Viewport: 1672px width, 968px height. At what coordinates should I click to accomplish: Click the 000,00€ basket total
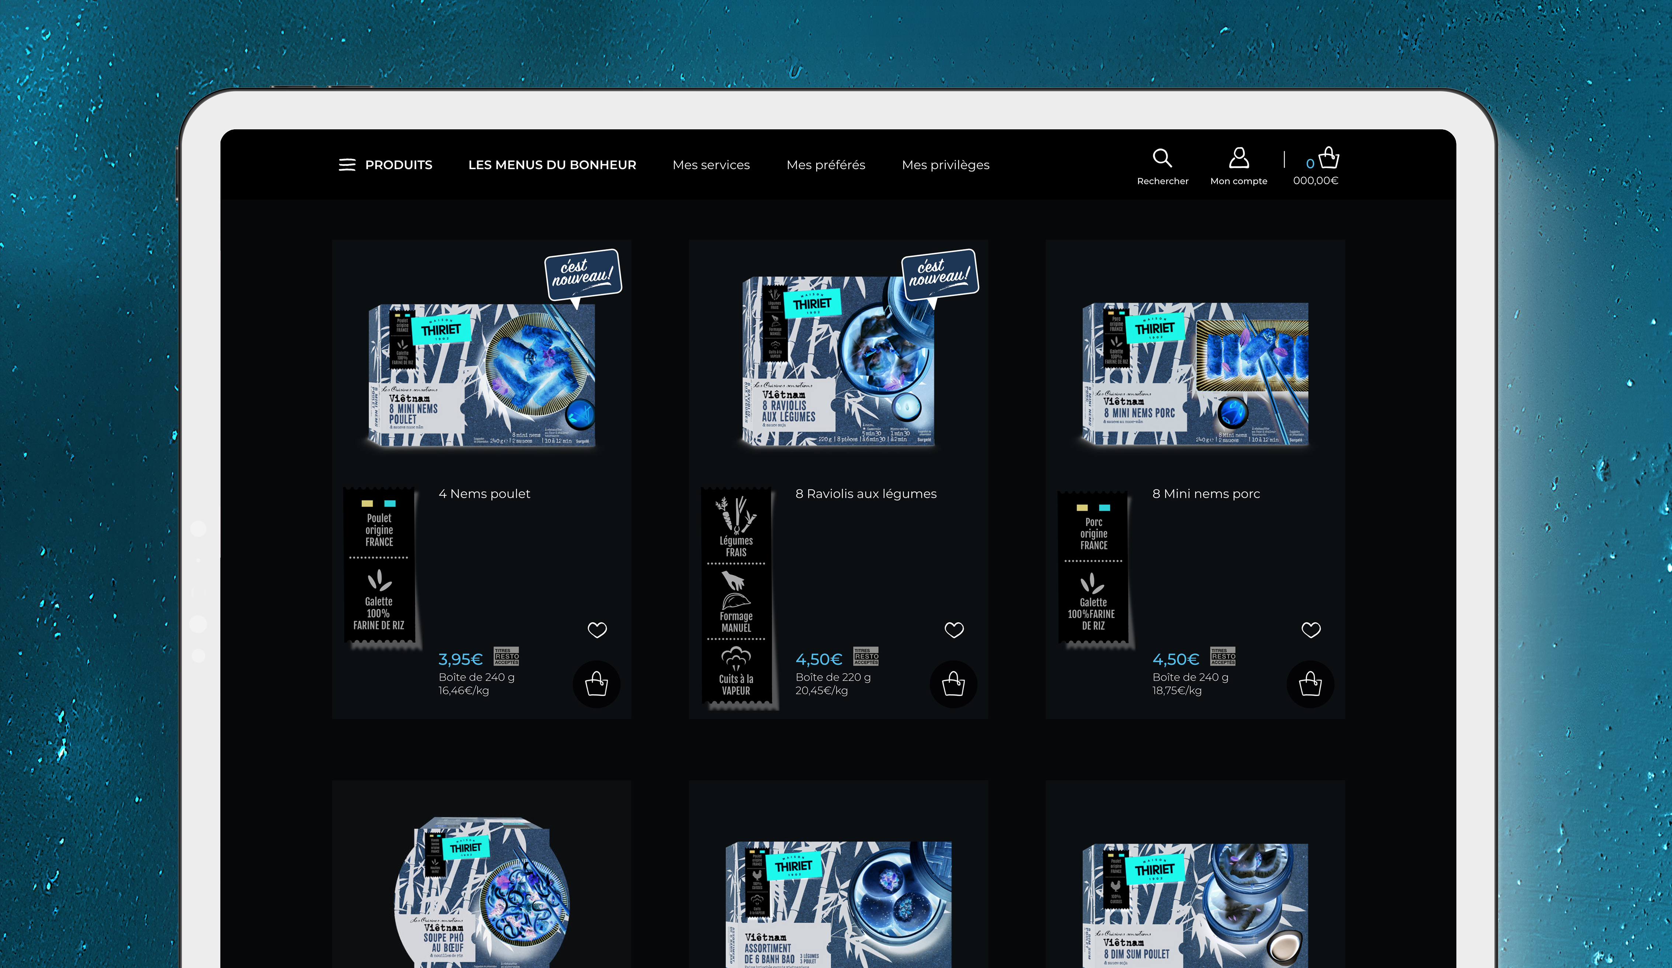coord(1316,180)
